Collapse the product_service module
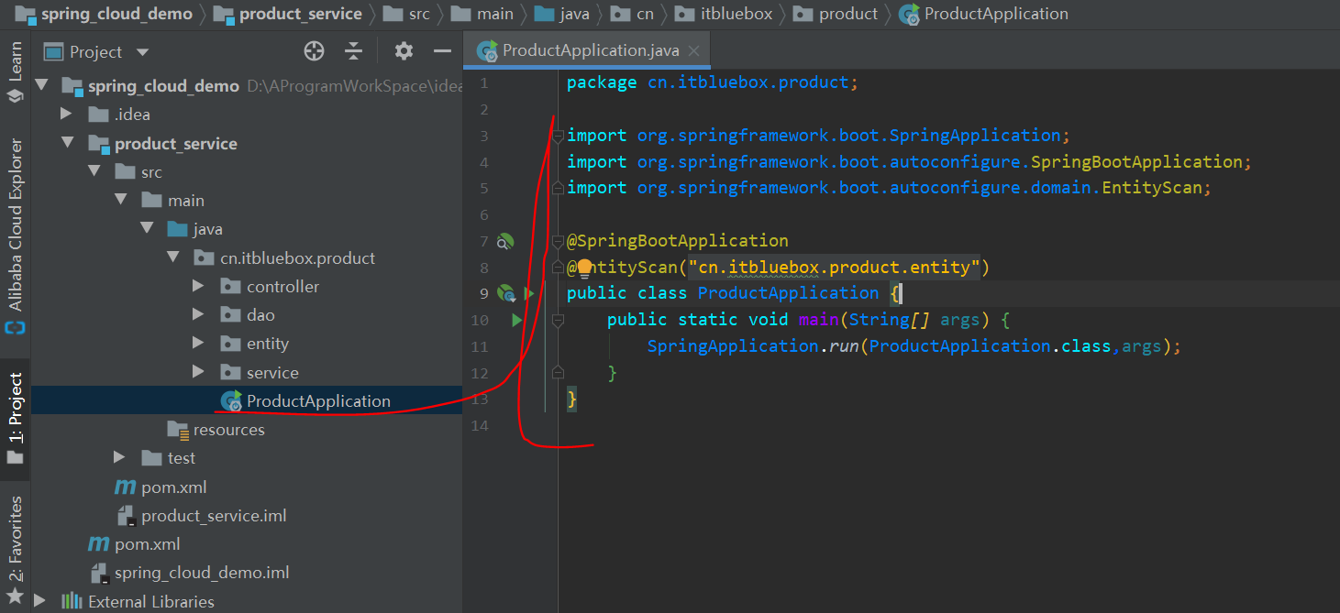Screen dimensions: 1340x613 point(67,144)
